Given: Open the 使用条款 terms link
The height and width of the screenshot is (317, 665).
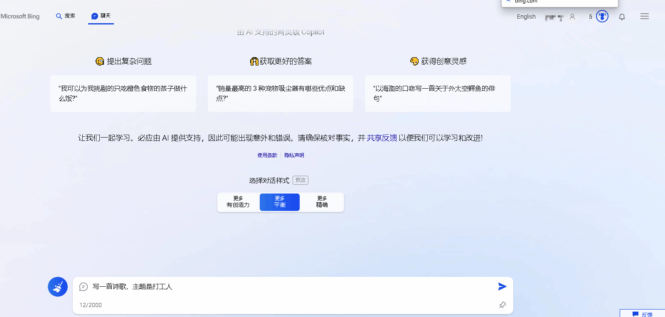Looking at the screenshot, I should pyautogui.click(x=267, y=155).
